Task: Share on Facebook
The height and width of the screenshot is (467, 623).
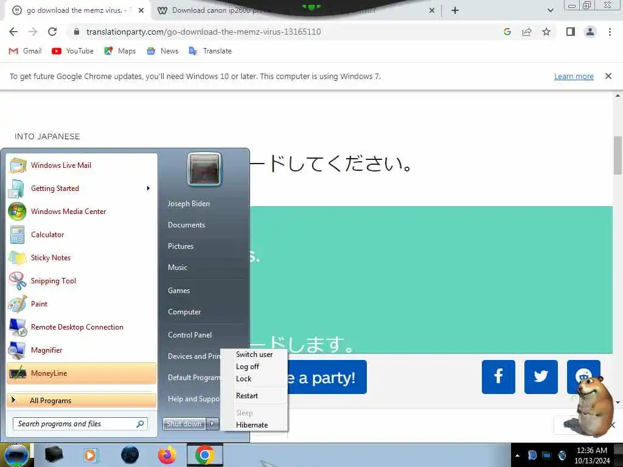Action: point(498,377)
